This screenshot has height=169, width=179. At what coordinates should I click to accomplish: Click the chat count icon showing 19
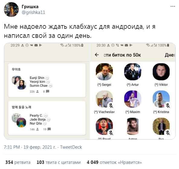point(49,129)
